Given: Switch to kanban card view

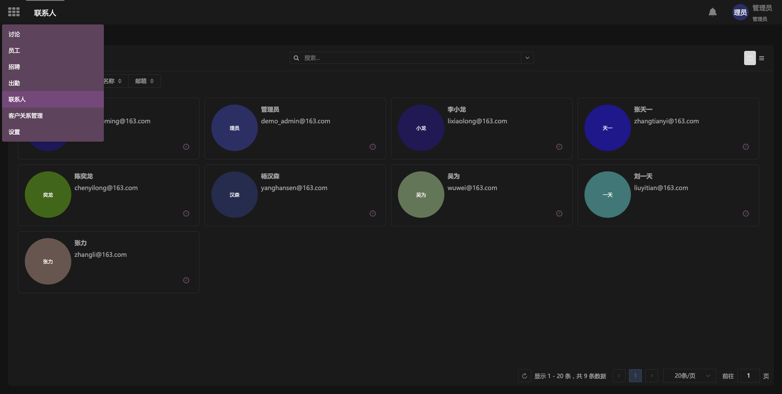Looking at the screenshot, I should 750,58.
